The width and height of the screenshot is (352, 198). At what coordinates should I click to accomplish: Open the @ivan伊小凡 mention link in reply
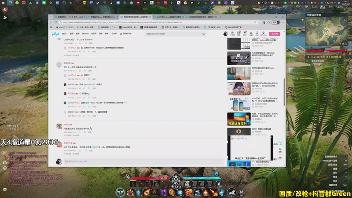point(89,84)
